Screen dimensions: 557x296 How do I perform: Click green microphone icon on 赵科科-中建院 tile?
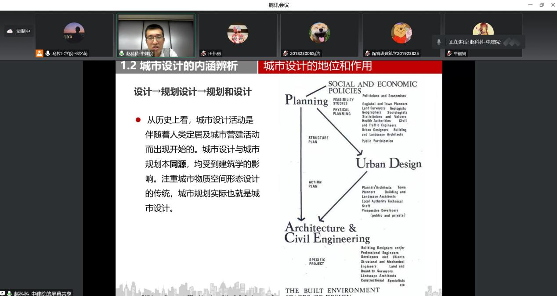tap(122, 53)
